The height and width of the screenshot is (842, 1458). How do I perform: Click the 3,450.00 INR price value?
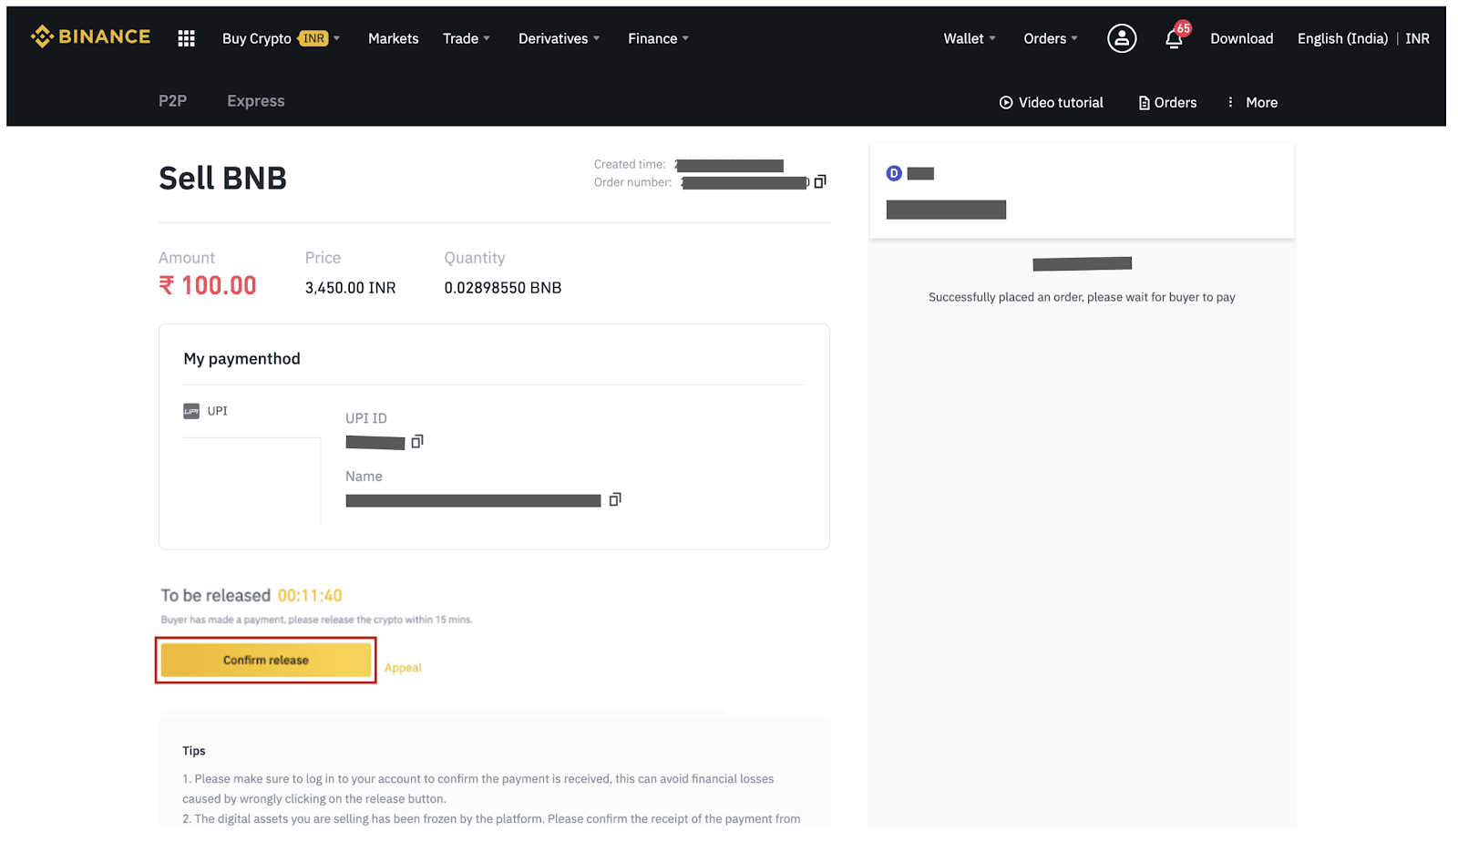click(x=351, y=288)
